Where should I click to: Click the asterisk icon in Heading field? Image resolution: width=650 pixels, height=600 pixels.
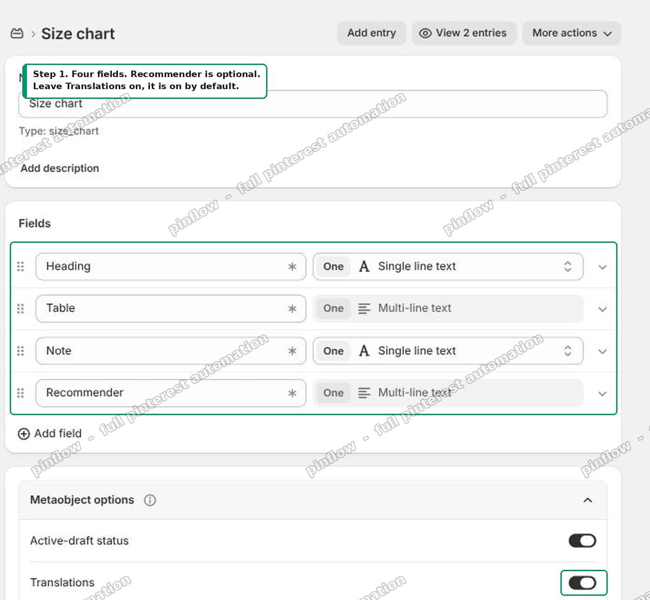292,267
